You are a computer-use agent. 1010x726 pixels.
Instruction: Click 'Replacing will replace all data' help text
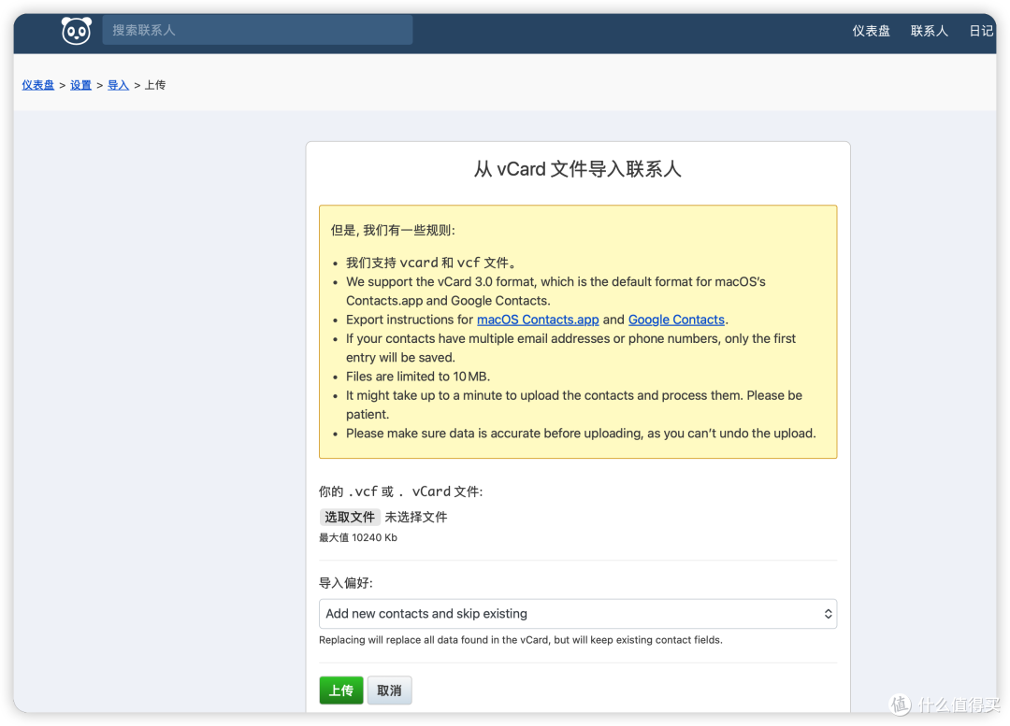click(521, 640)
